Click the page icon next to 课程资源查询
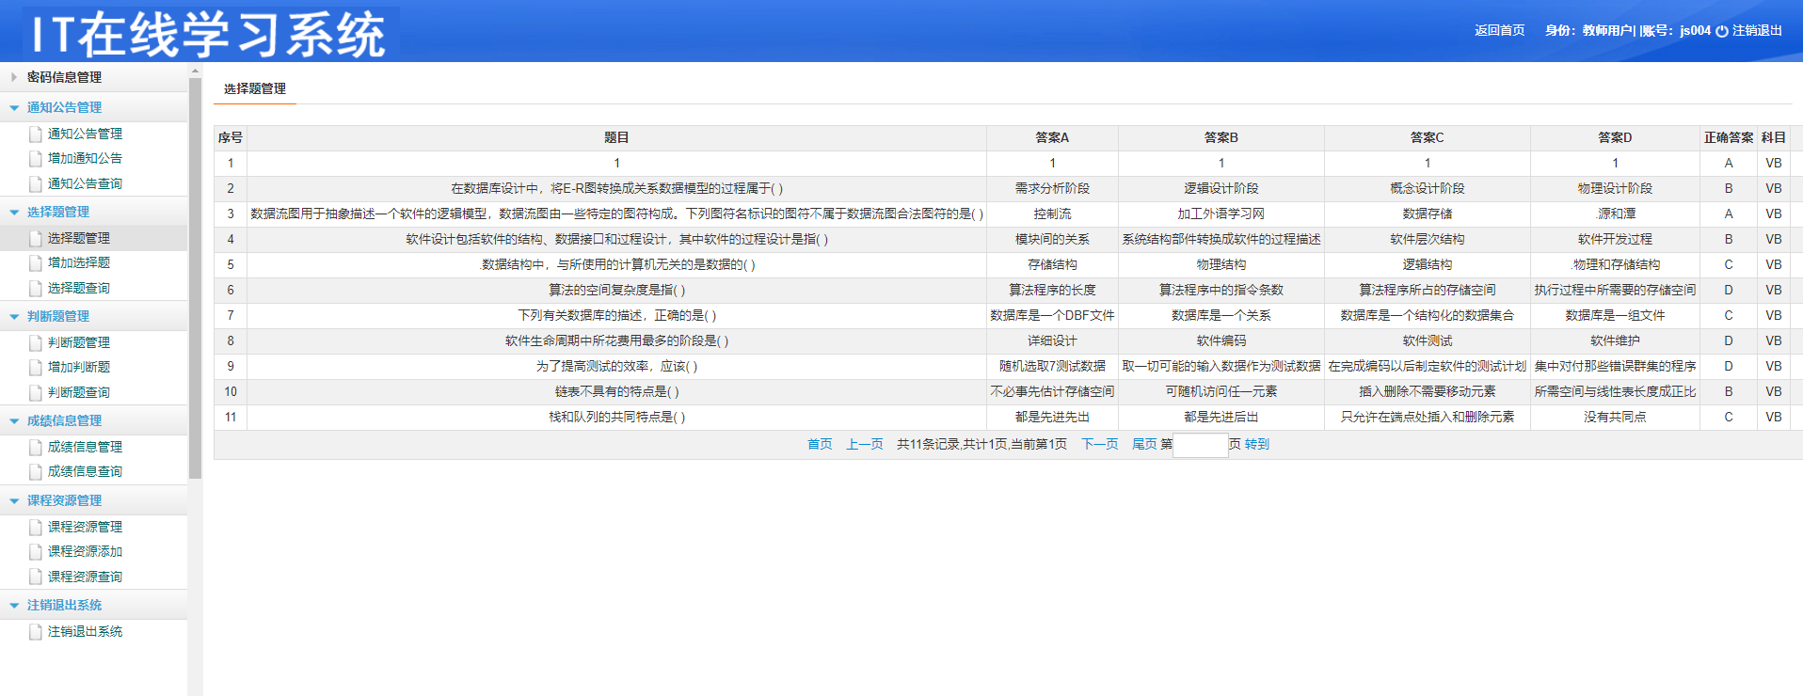Screen dimensions: 1803x696 (36, 577)
